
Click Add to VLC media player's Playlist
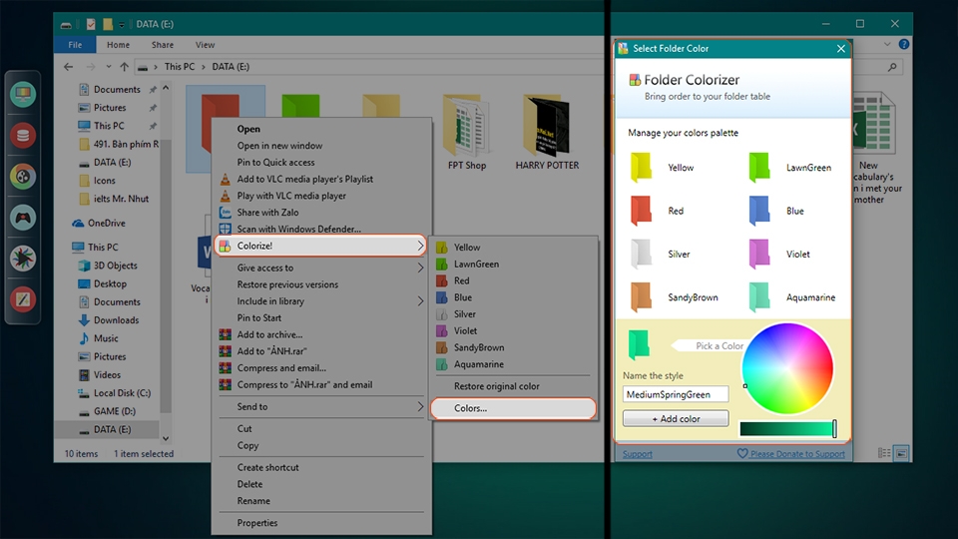tap(320, 179)
